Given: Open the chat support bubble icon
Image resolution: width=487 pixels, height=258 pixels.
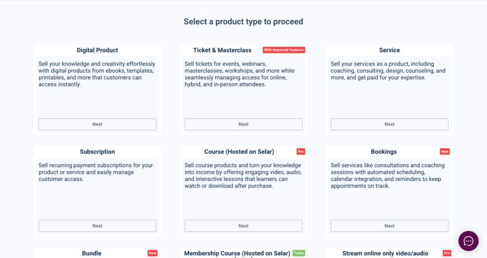Looking at the screenshot, I should [x=468, y=241].
